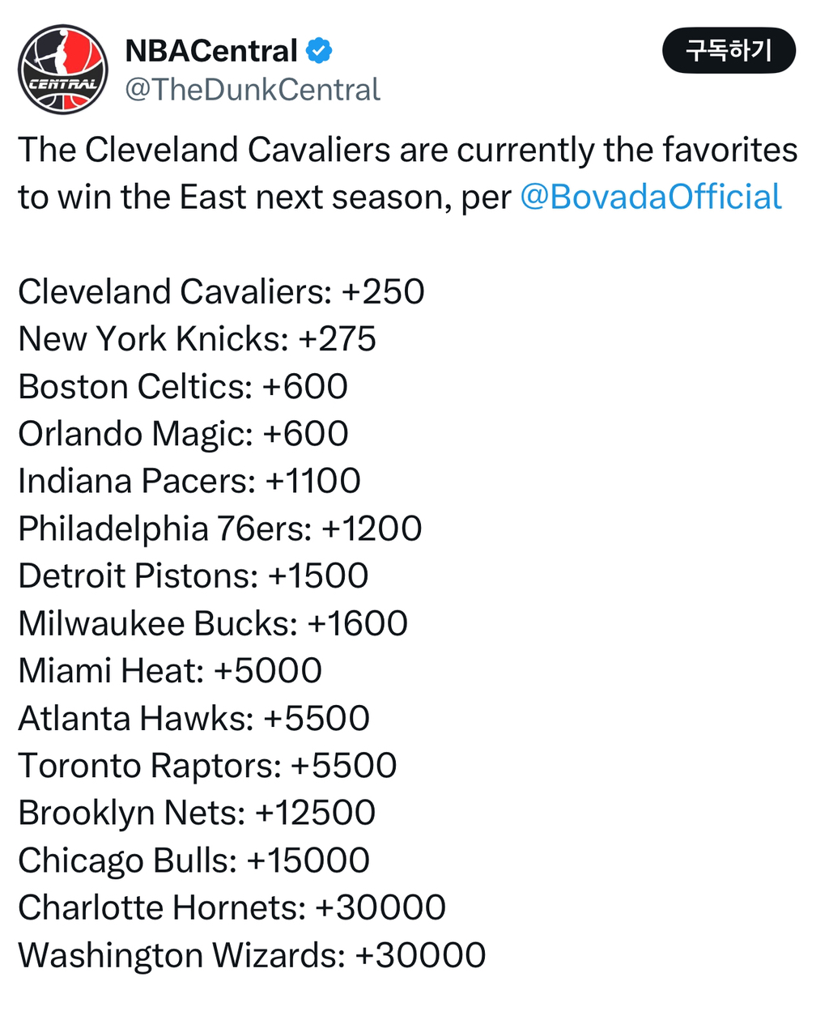Click the Orlando Magic +600 line
This screenshot has height=1011, width=829.
pyautogui.click(x=183, y=434)
